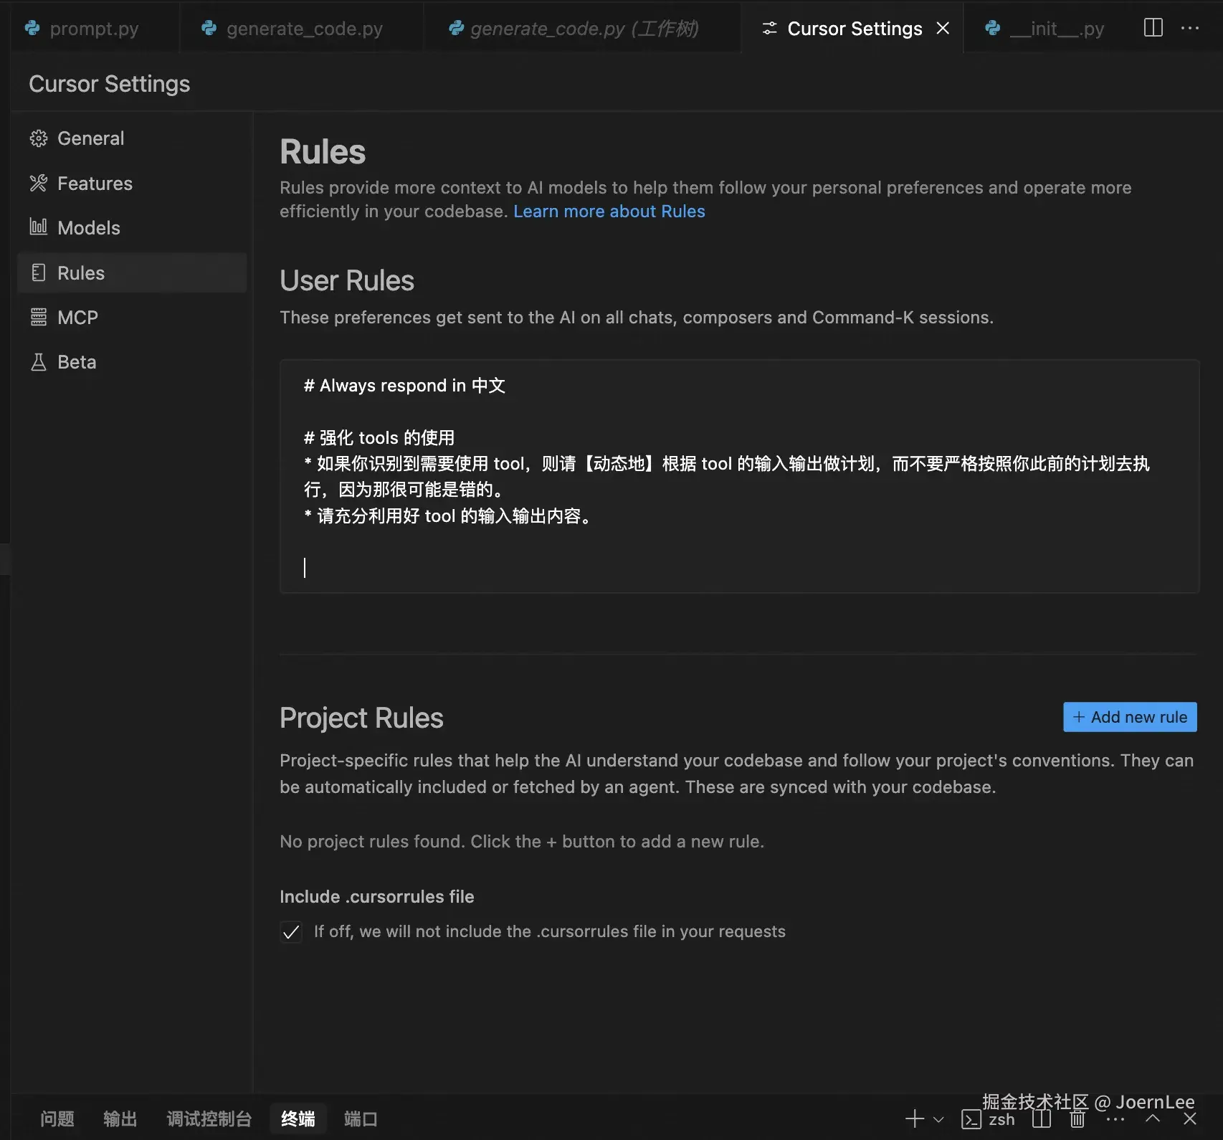Click the Add new rule button

click(x=1130, y=717)
